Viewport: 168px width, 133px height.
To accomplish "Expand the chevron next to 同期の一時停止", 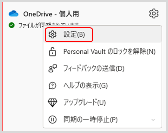I will [x=153, y=120].
